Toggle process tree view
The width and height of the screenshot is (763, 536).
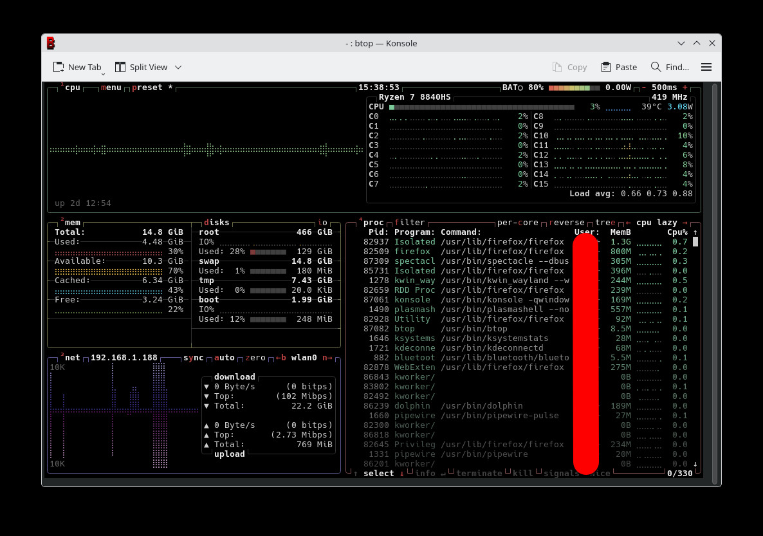[x=605, y=223]
